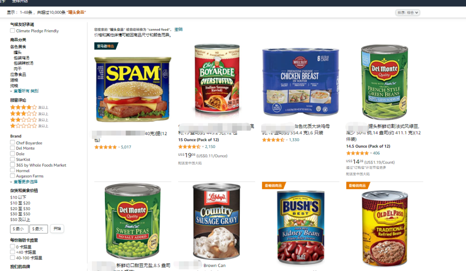Image resolution: width=466 pixels, height=271 pixels.
Task: Select the 0 卡路里 checkbox
Action: pyautogui.click(x=13, y=247)
